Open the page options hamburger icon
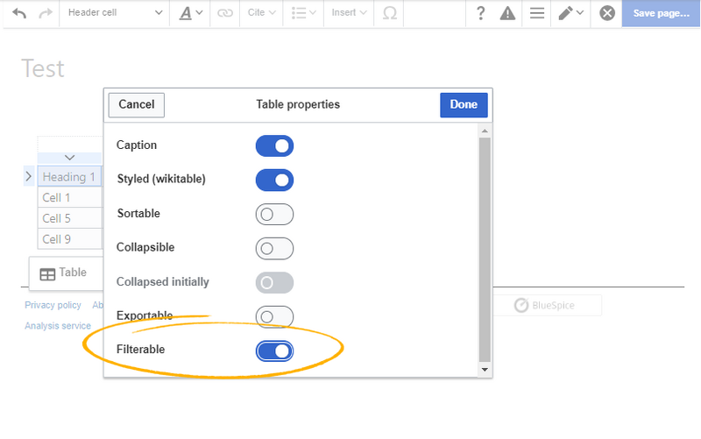Image resolution: width=701 pixels, height=439 pixels. point(536,13)
